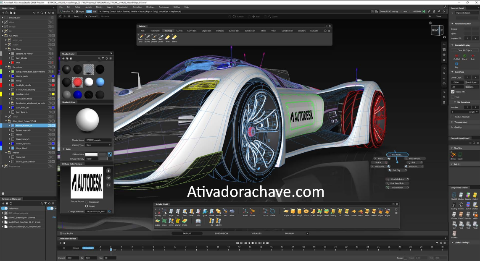
Task: Click the search icon in Shader Lister
Action: pos(99,58)
